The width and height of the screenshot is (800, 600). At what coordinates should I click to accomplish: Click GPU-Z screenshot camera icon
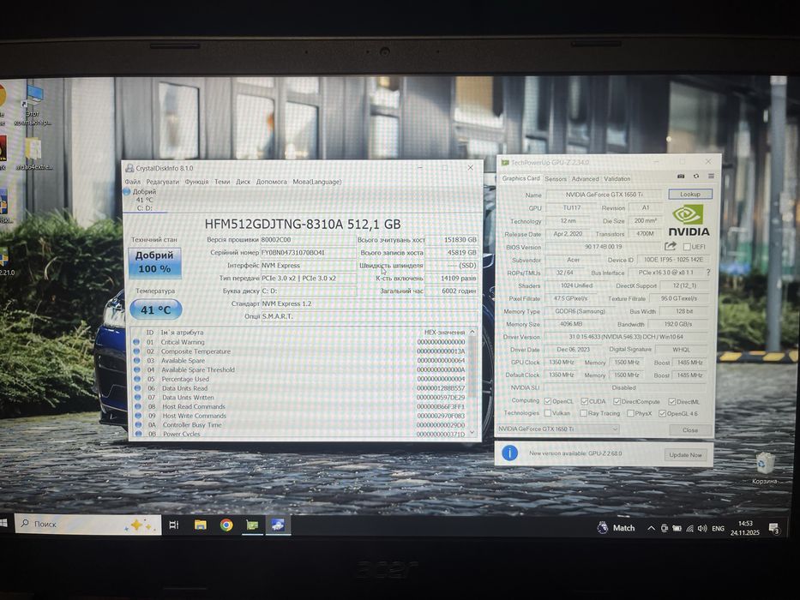(681, 176)
